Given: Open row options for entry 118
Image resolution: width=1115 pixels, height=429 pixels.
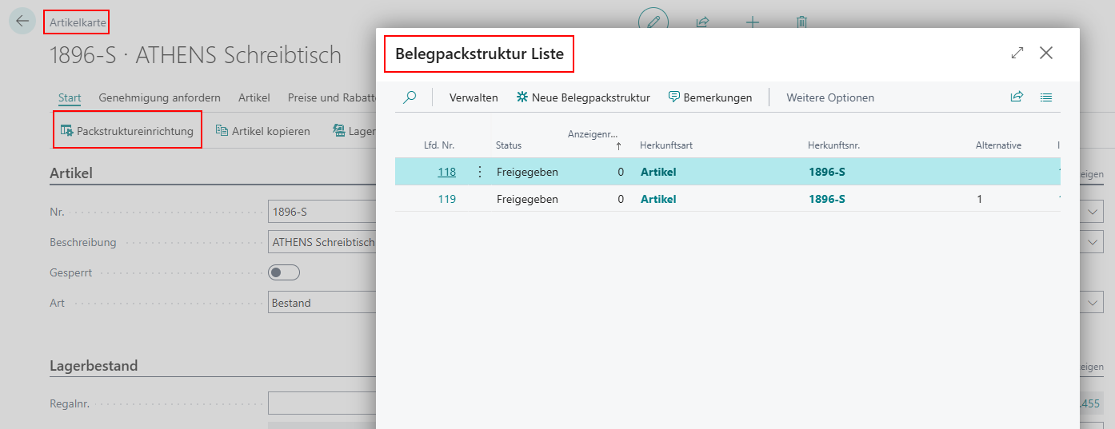Looking at the screenshot, I should click(x=480, y=172).
